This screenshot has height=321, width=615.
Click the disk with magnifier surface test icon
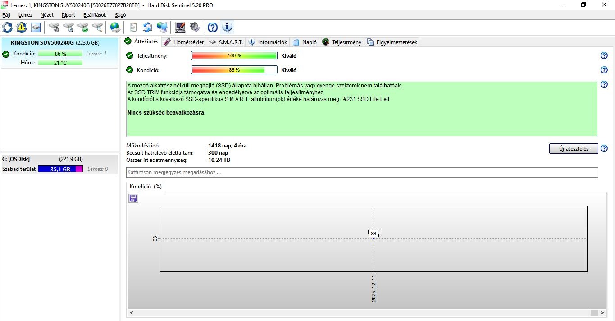point(97,28)
